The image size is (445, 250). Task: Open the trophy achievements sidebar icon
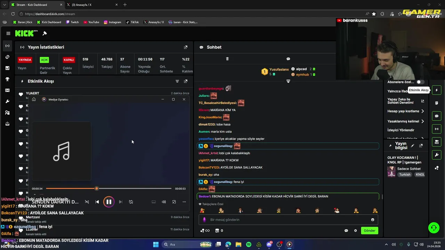click(x=7, y=79)
